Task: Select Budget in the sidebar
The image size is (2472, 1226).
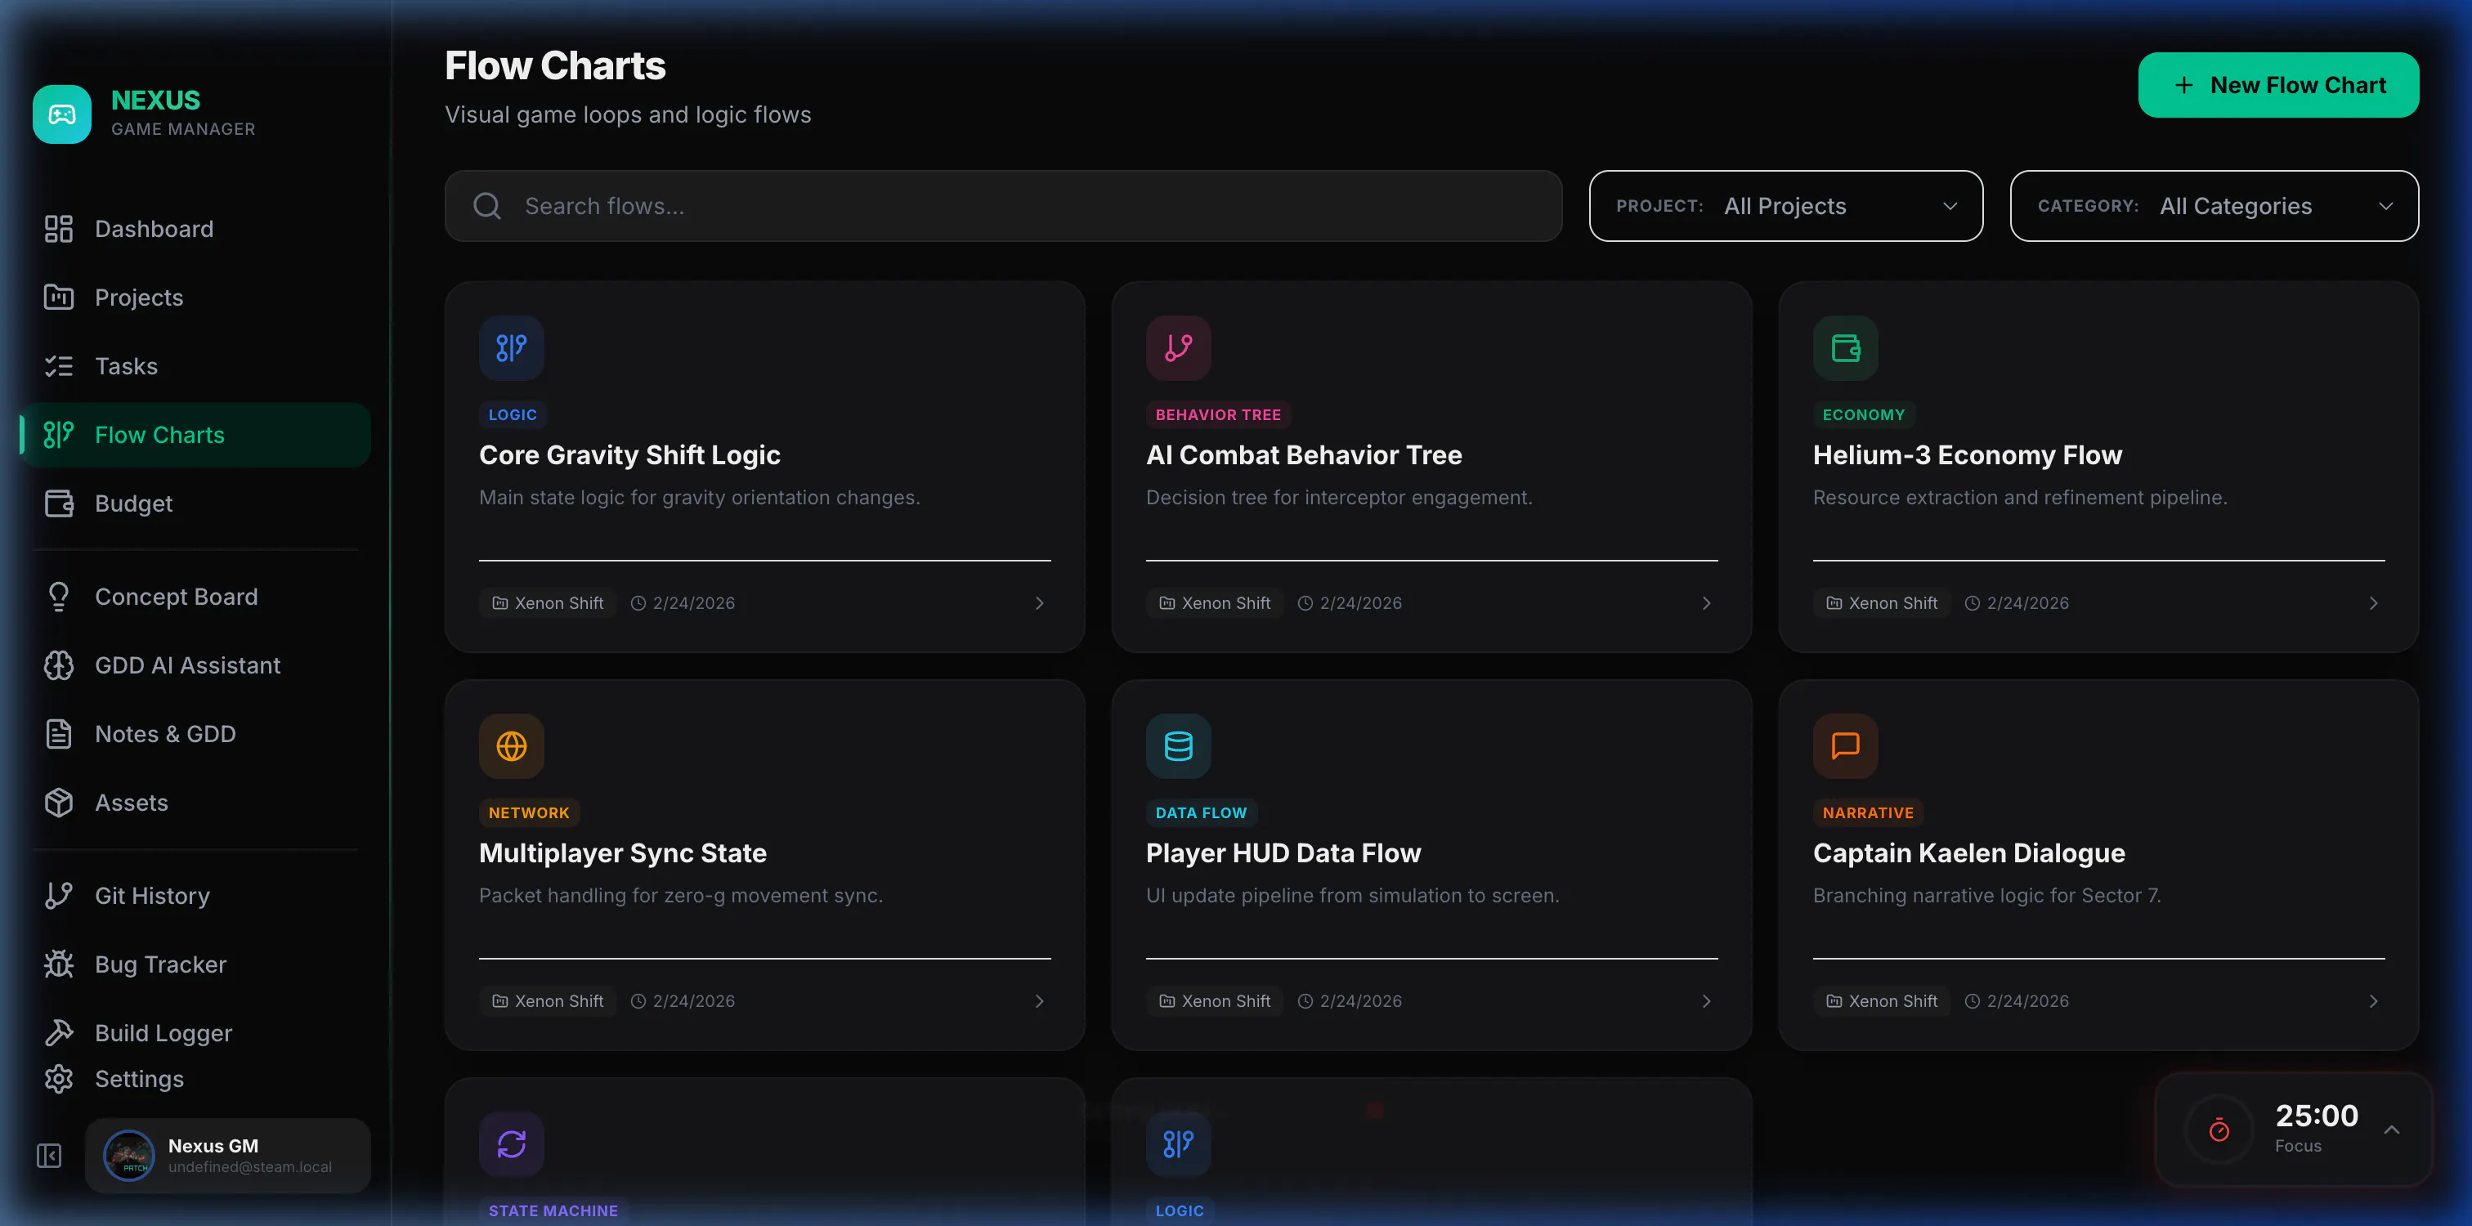Action: click(x=194, y=503)
